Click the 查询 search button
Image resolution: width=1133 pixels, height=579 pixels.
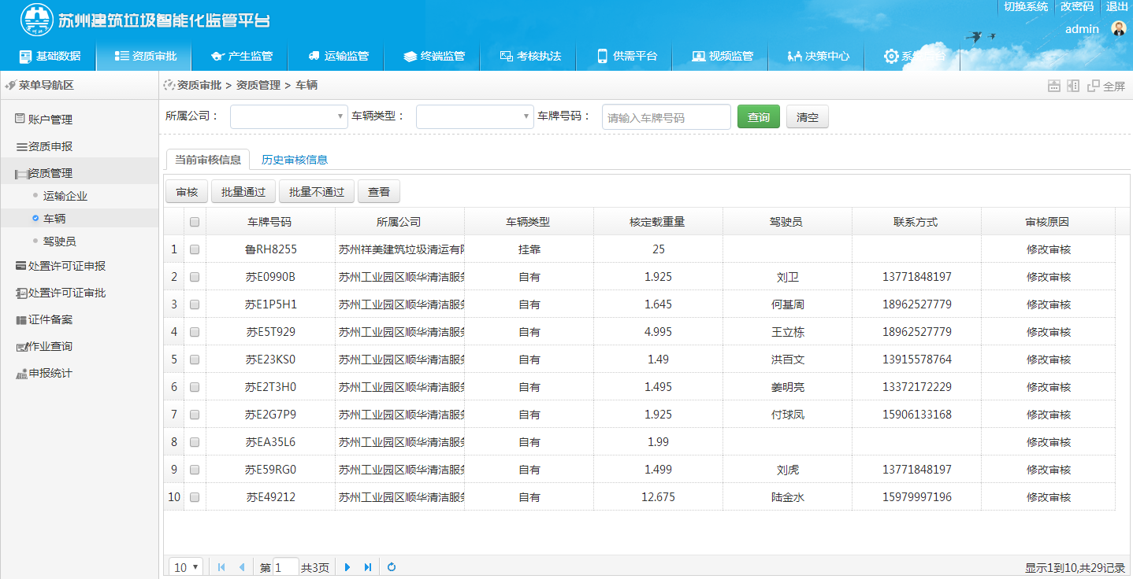759,117
